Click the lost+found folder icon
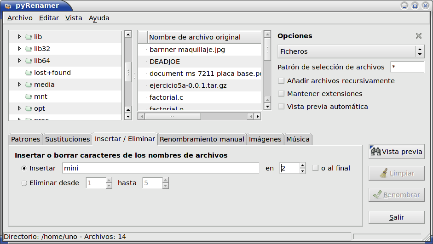This screenshot has height=244, width=433. click(x=28, y=73)
